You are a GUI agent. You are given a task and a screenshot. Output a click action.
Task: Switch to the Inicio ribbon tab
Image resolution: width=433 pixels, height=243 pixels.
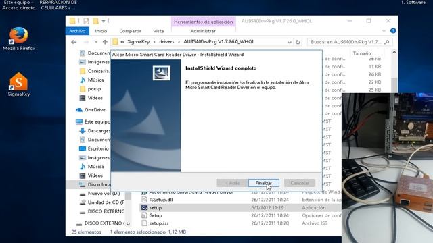[x=101, y=31]
